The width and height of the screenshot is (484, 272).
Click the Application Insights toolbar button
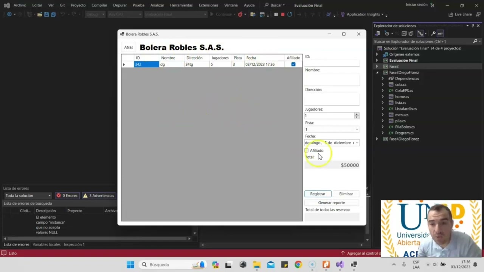pos(361,14)
